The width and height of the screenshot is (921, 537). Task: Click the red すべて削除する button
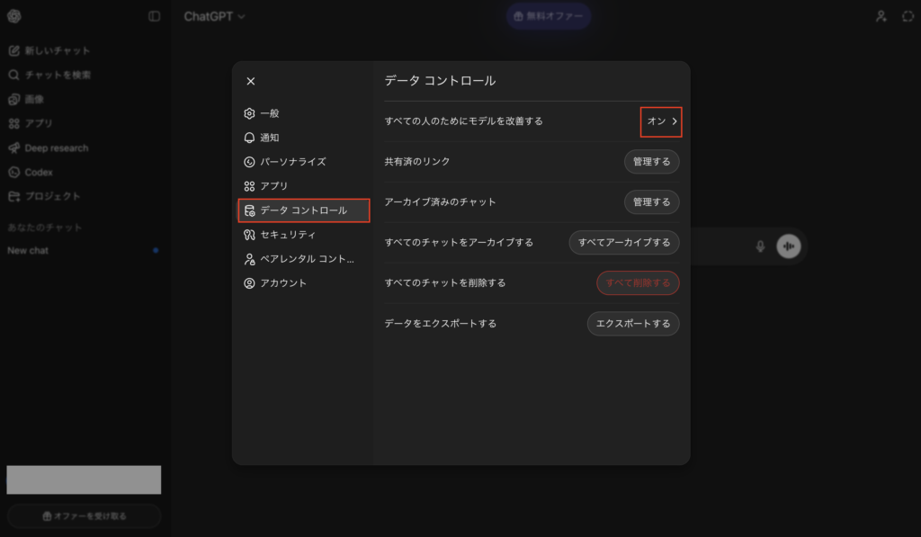click(x=638, y=282)
